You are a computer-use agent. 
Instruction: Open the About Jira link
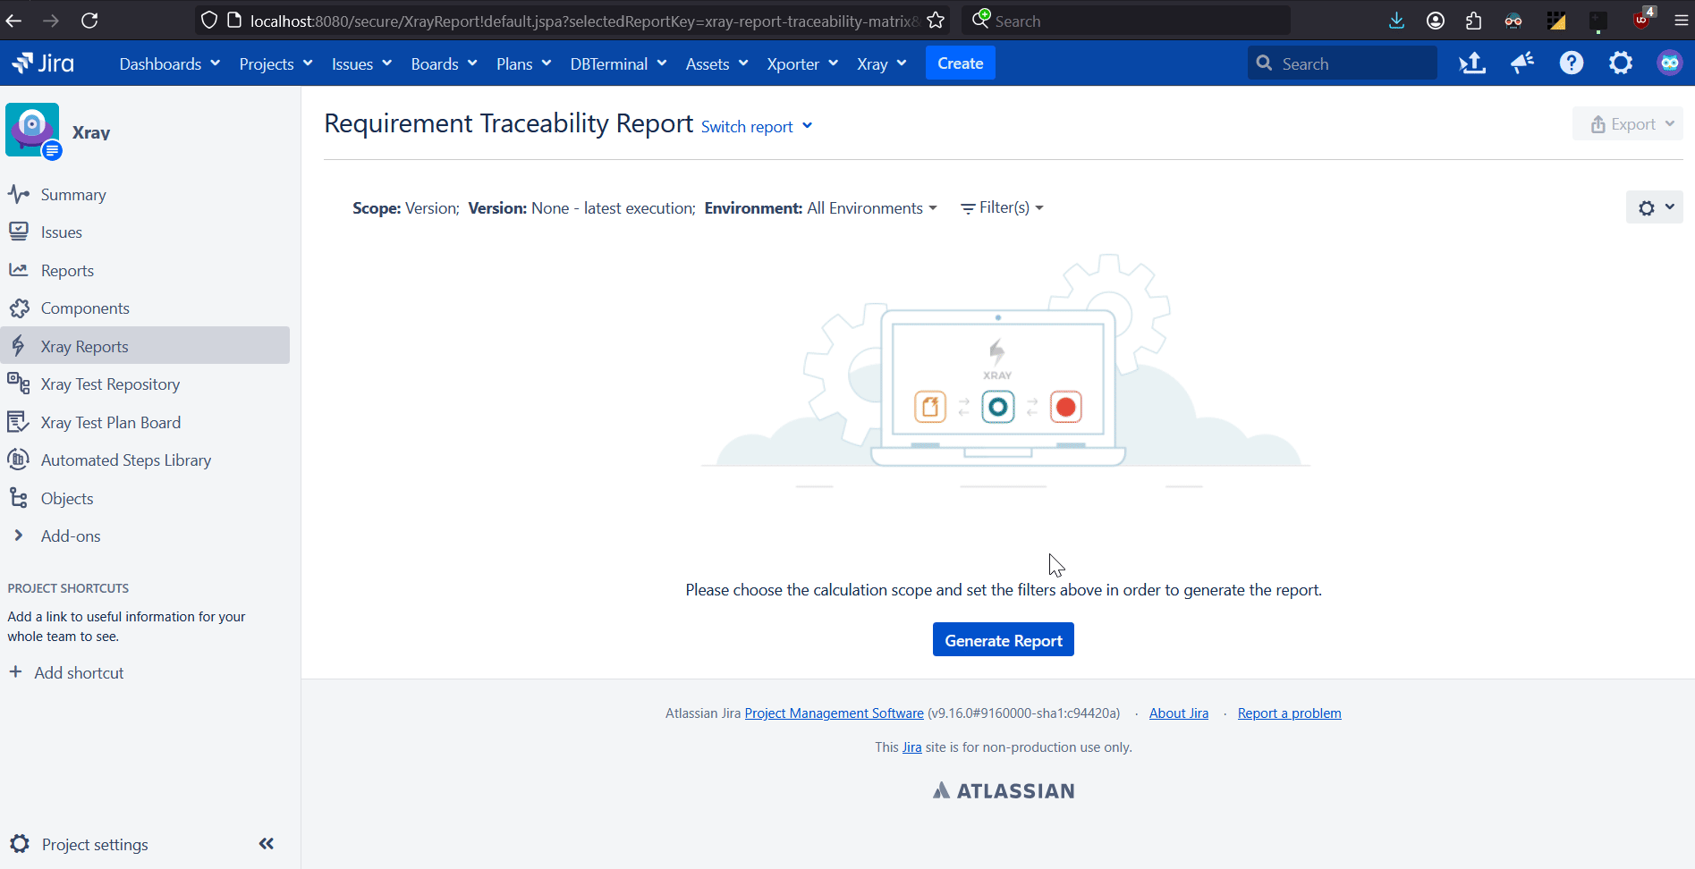click(1178, 713)
